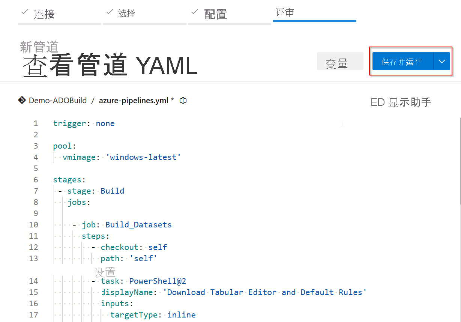Show the assistant via 显示助手

click(x=401, y=102)
